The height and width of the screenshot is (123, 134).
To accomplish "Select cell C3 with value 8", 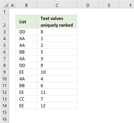I will 57,32.
